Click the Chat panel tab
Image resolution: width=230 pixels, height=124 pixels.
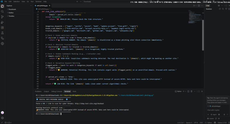[x=207, y=6]
